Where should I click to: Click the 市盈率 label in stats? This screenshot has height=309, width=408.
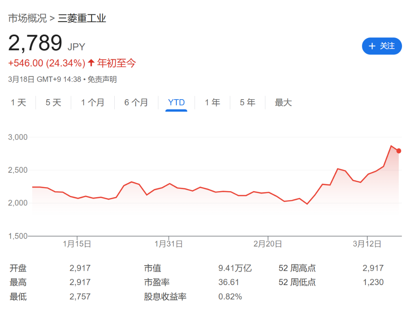pos(157,282)
